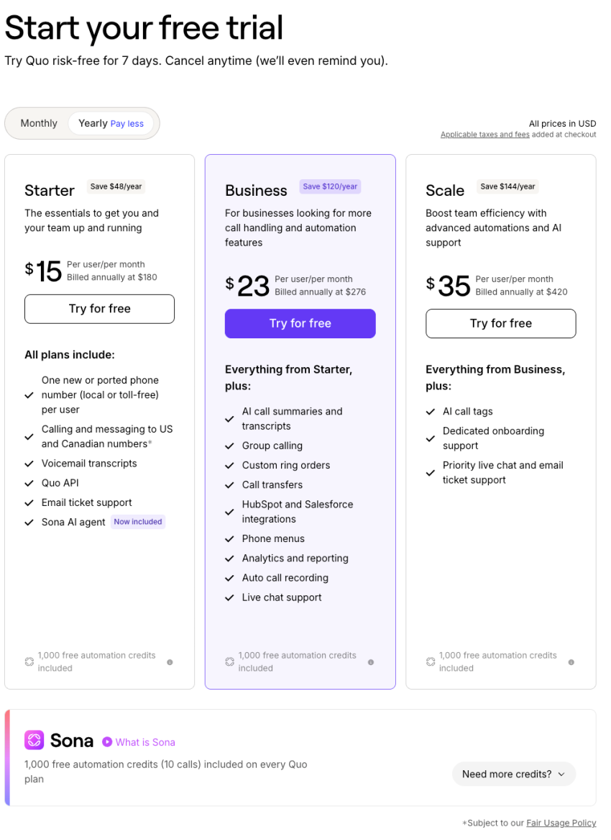This screenshot has width=611, height=840.
Task: Click the Now included badge beside Sona AI agent
Action: point(138,522)
